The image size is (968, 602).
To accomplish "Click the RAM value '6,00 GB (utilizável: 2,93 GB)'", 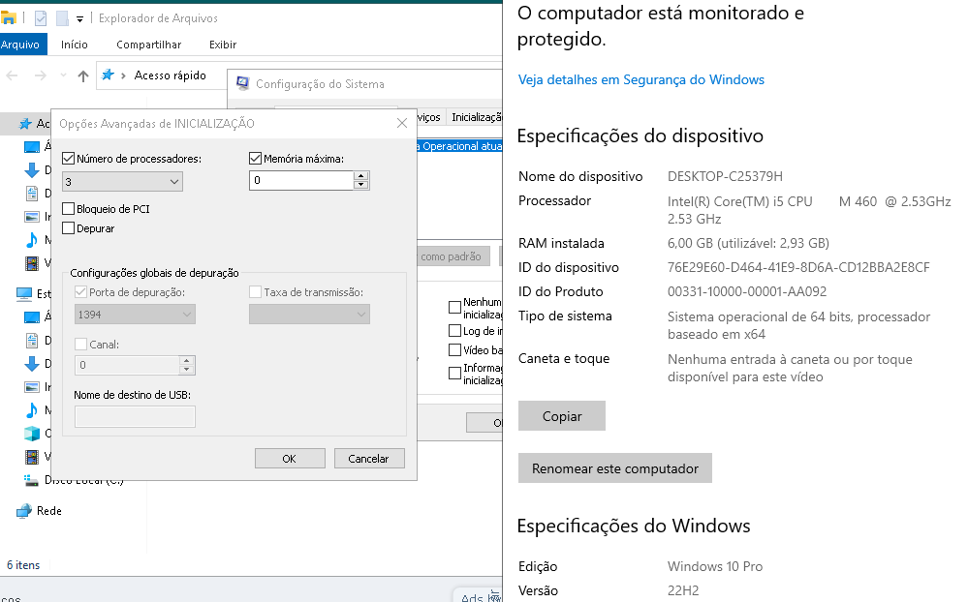I will 748,243.
